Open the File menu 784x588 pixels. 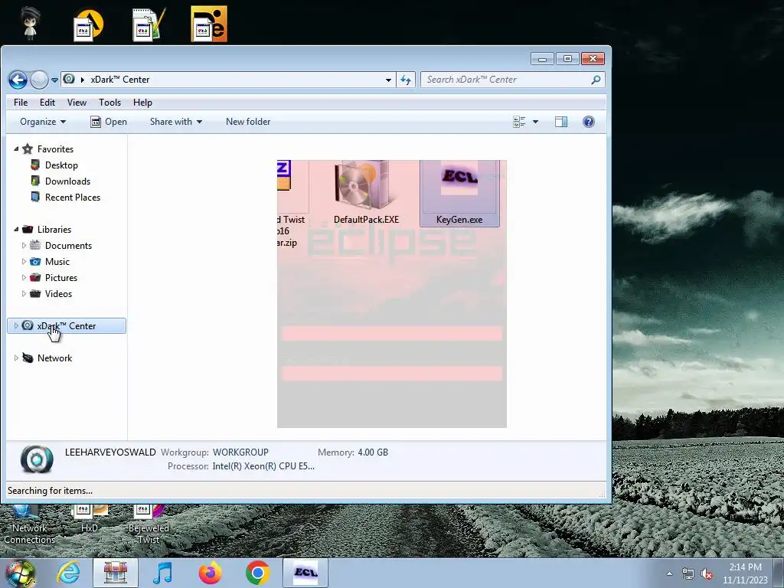21,103
